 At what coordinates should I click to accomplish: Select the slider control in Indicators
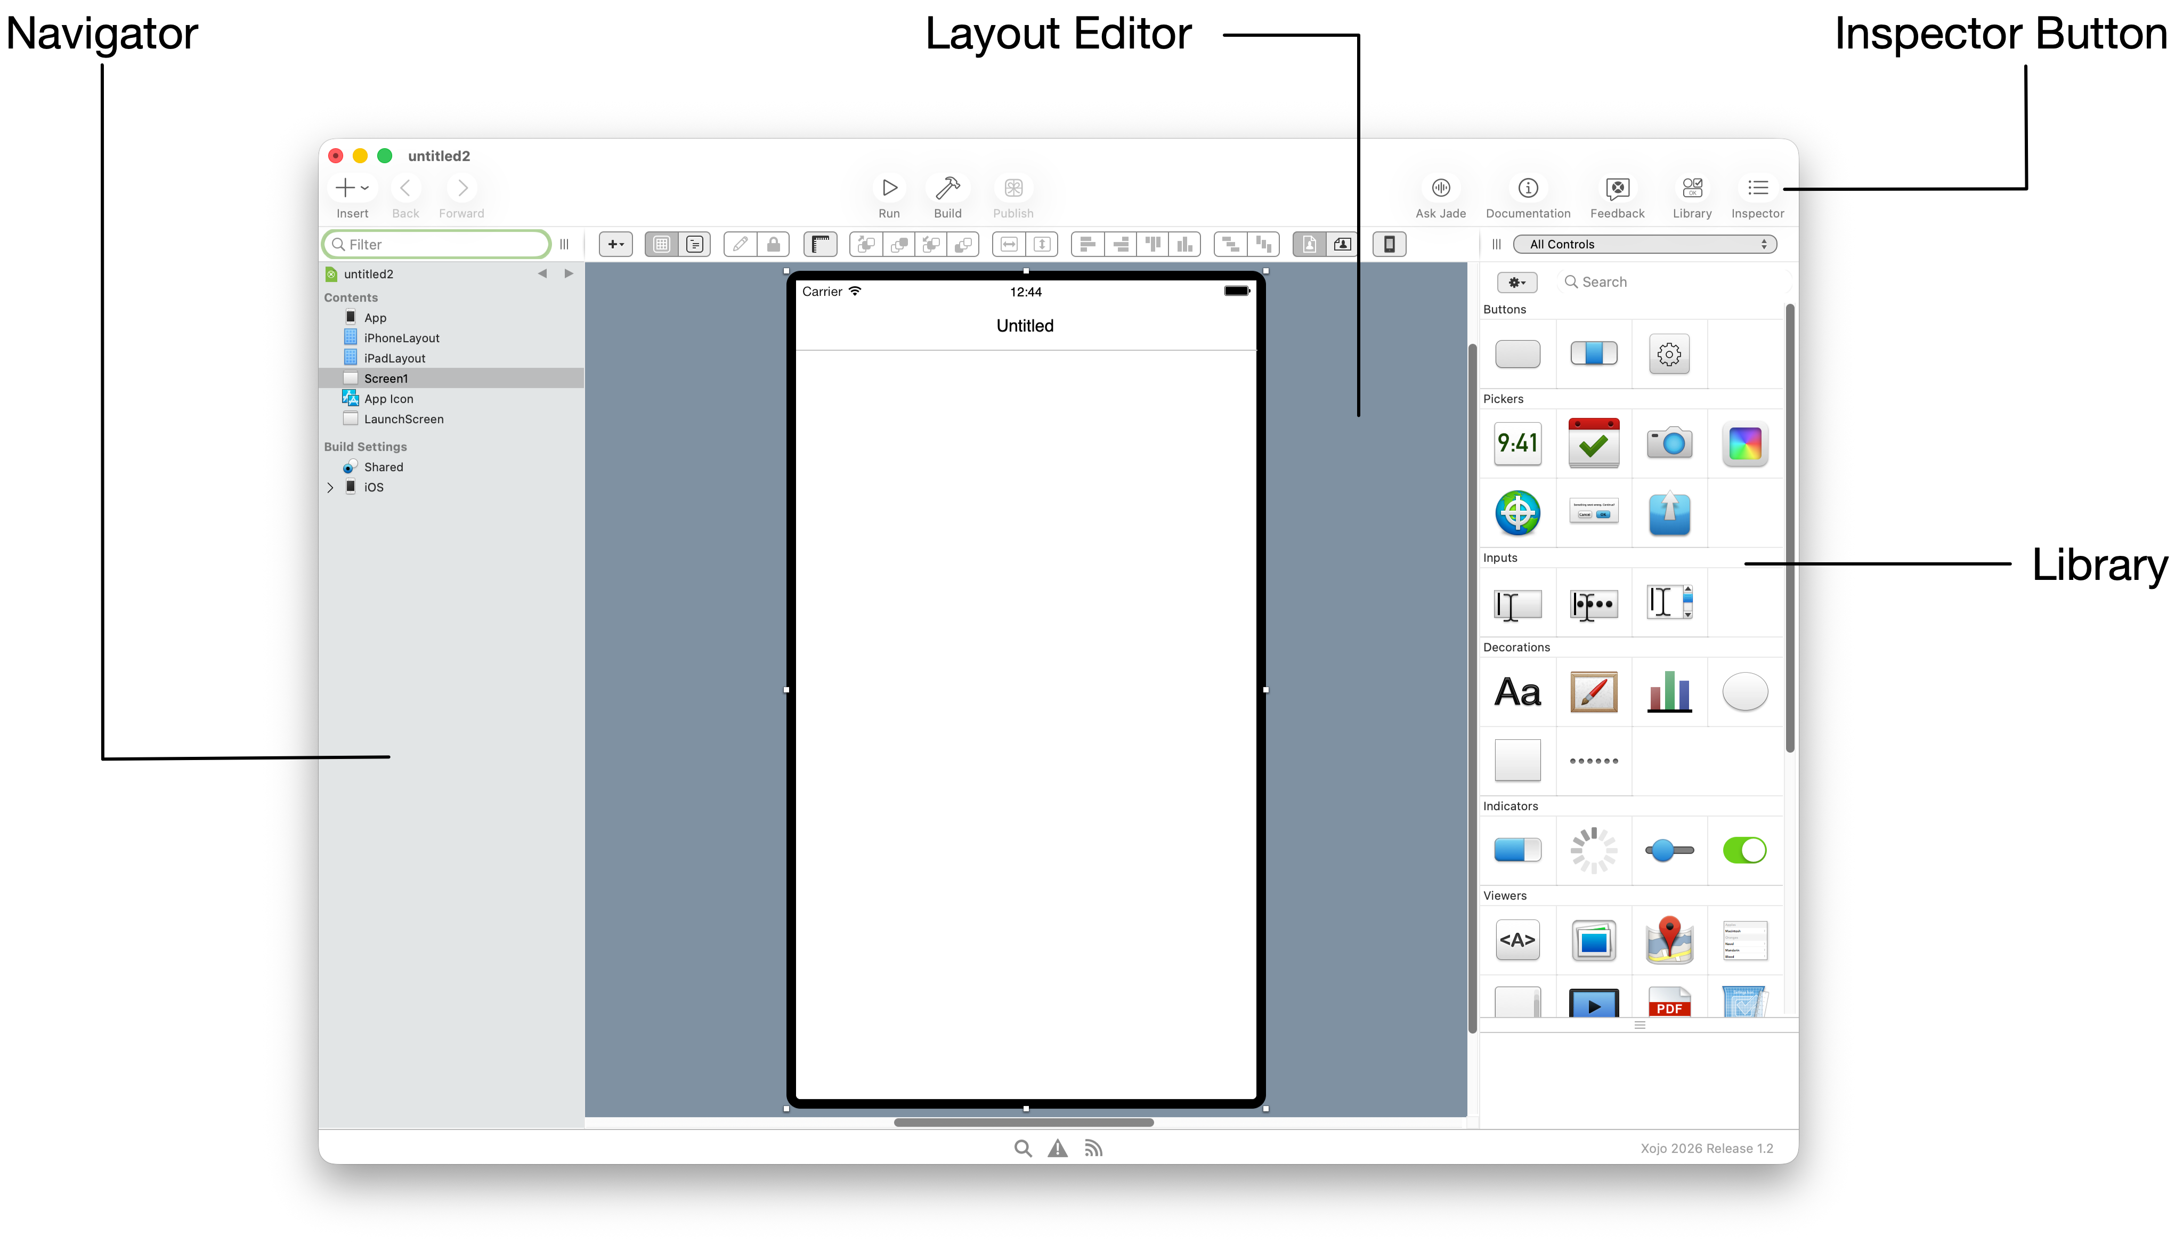pos(1669,850)
